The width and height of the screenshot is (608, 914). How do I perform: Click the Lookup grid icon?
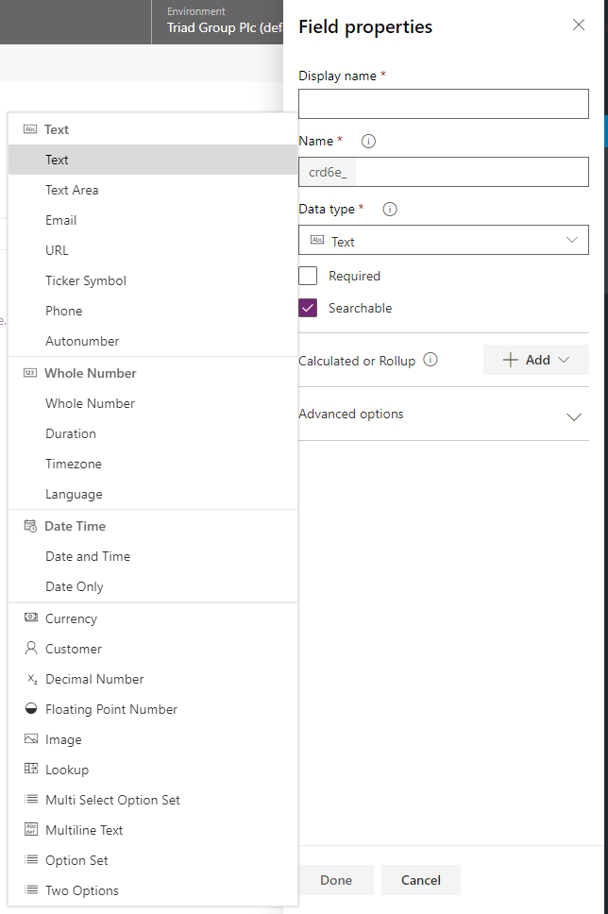[31, 769]
